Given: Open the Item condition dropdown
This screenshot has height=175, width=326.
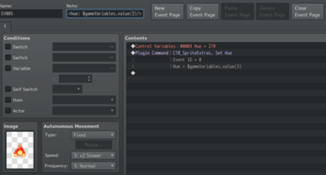Looking at the screenshot, I should [x=84, y=100].
